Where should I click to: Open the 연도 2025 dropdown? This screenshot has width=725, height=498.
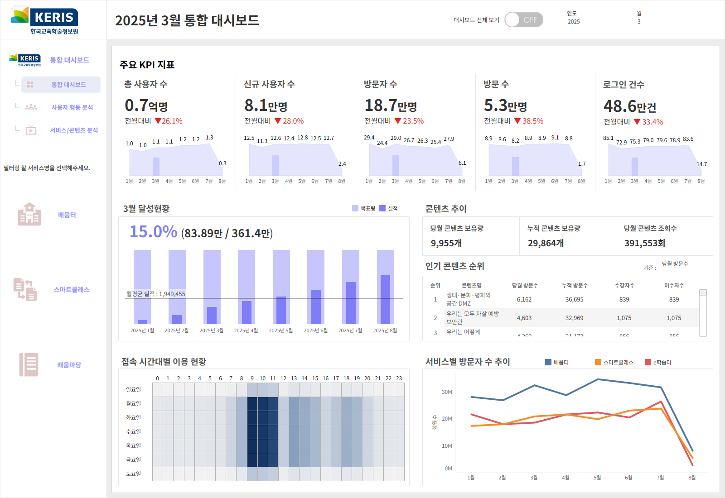(574, 22)
